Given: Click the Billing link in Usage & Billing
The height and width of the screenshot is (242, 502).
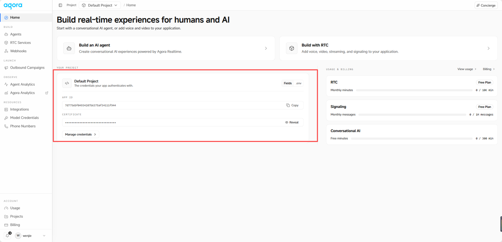Looking at the screenshot, I should (489, 69).
